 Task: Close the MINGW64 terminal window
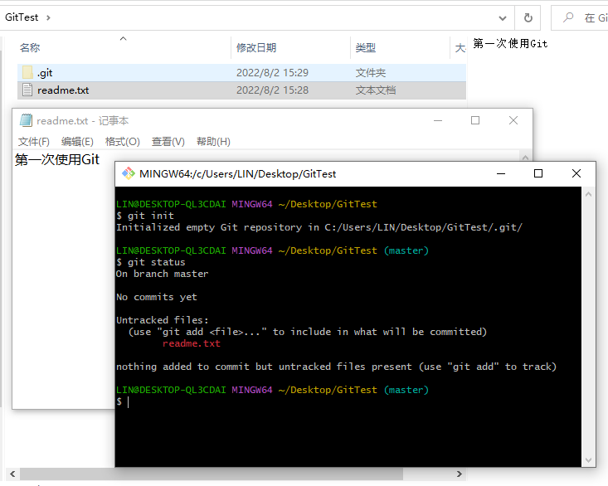coord(576,173)
